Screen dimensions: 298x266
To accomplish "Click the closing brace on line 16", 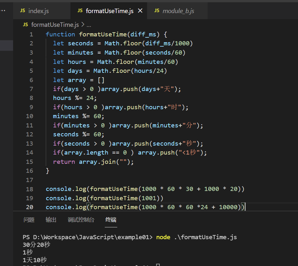I will pyautogui.click(x=48, y=171).
